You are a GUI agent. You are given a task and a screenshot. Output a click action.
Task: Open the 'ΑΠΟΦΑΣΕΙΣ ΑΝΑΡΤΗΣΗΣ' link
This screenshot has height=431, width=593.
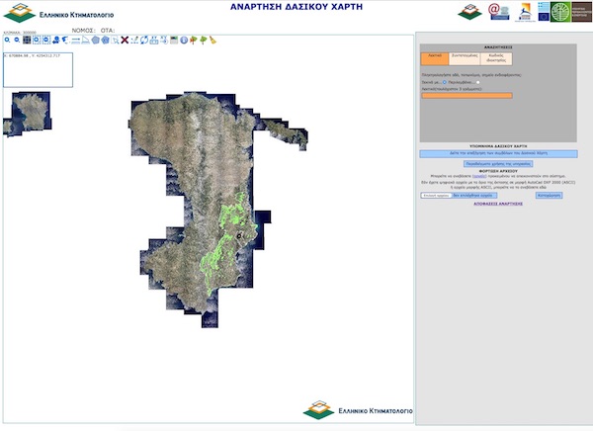point(497,204)
